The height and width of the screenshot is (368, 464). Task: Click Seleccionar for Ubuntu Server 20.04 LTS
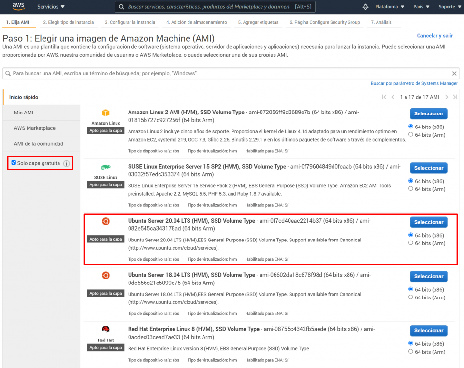tap(428, 222)
